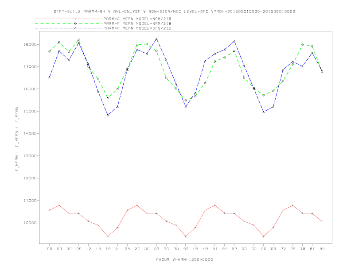351x271 pixels.
Task: Click the blue GFS peak marker at hour 33
Action: click(156, 39)
